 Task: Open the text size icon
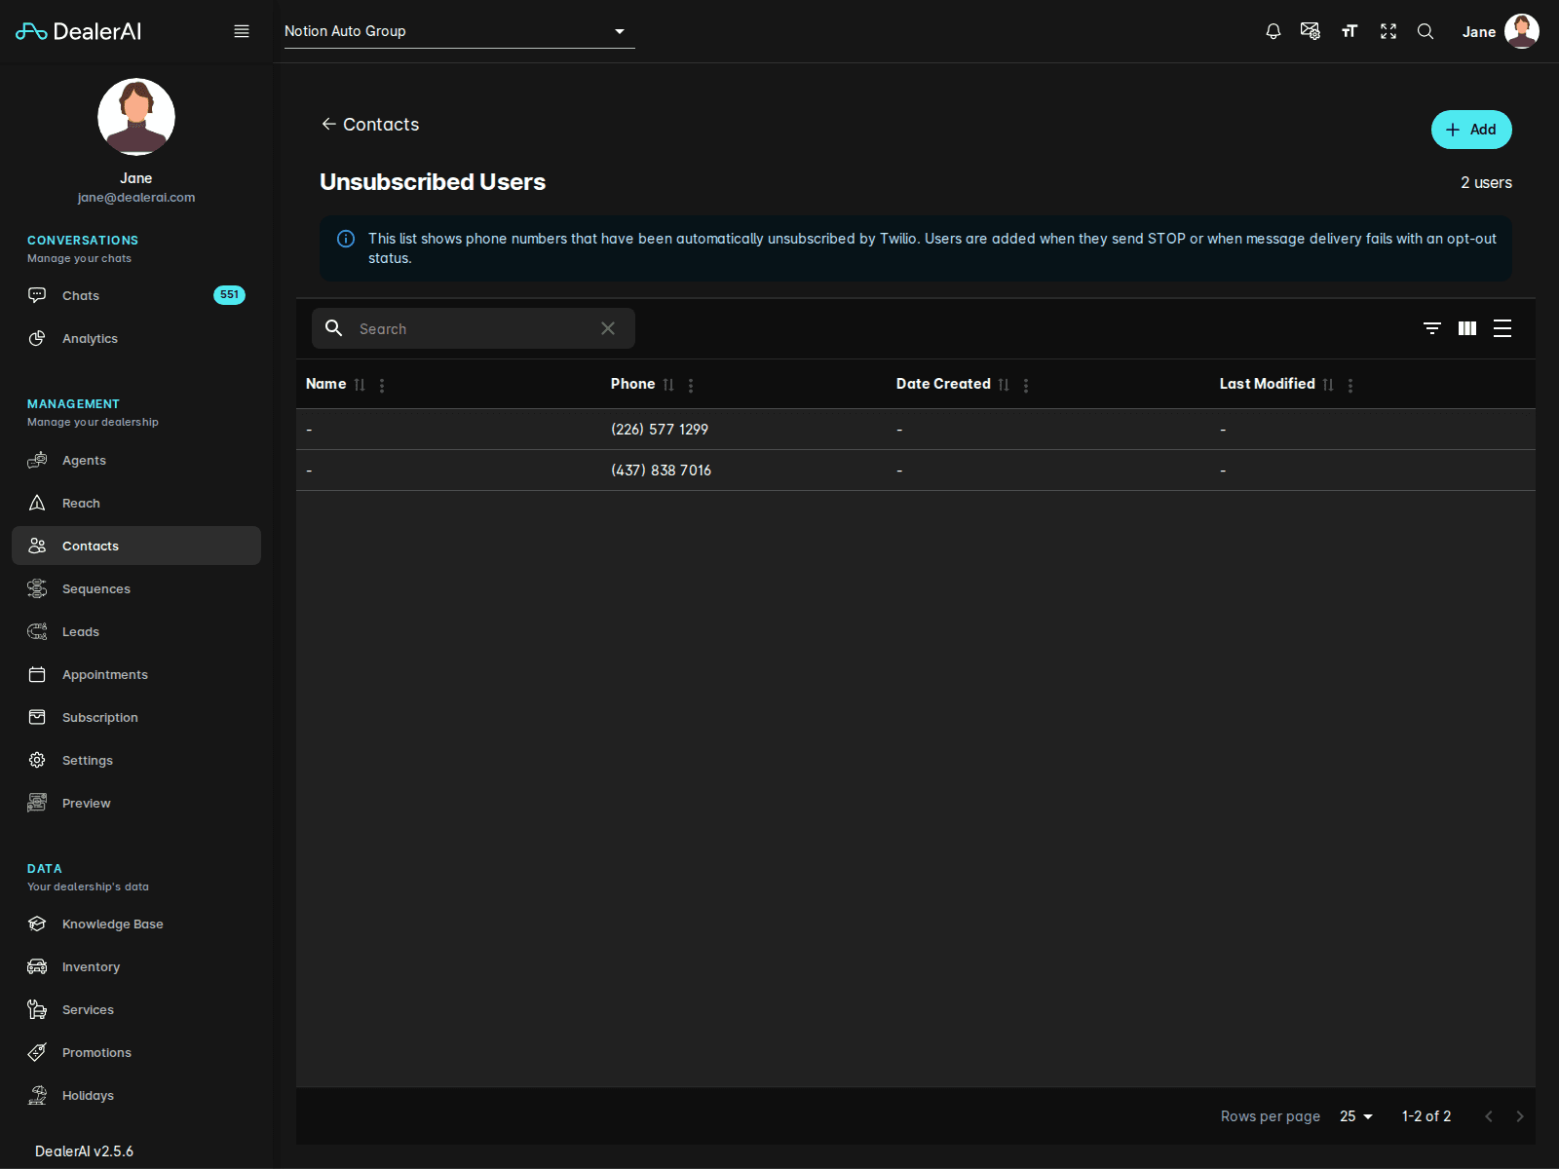[1350, 31]
